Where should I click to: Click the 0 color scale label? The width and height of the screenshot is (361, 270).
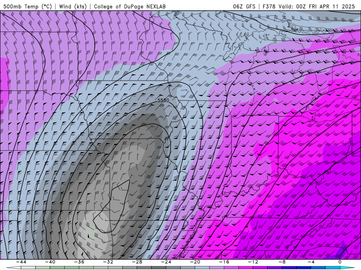pyautogui.click(x=340, y=262)
